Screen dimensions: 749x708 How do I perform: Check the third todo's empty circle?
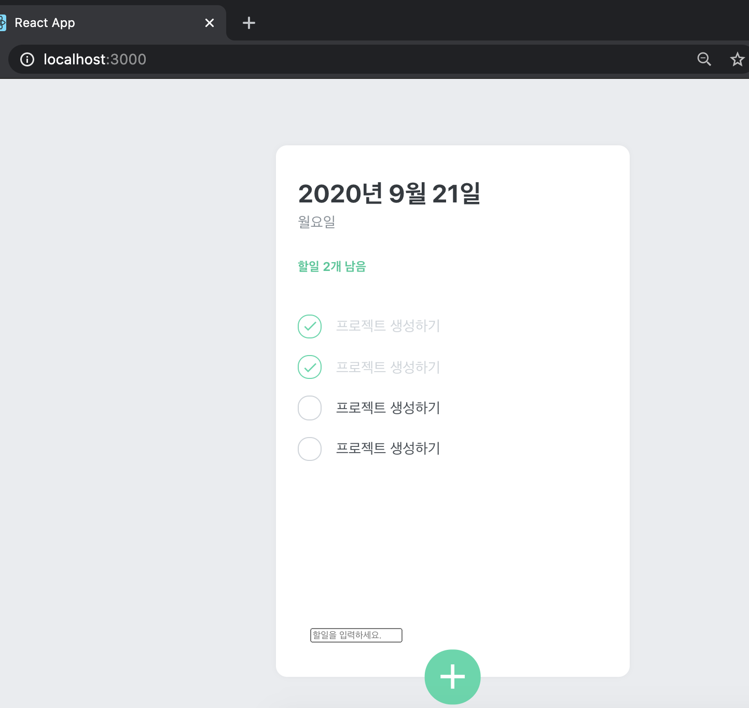pos(310,408)
